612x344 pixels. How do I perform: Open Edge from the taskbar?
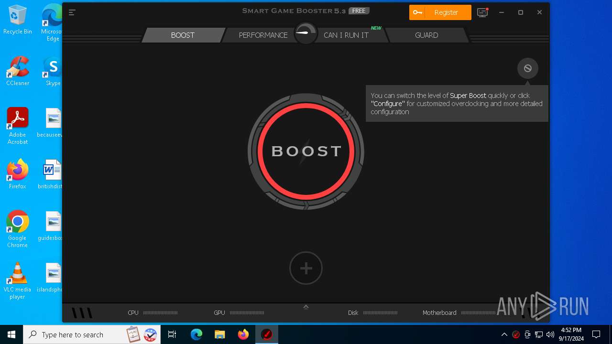click(197, 334)
